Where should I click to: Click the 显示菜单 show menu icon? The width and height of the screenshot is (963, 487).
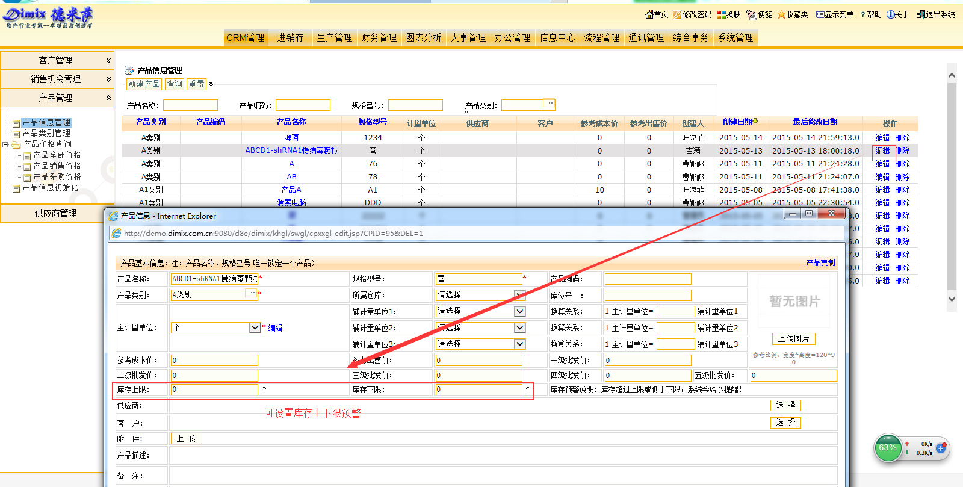pos(820,14)
